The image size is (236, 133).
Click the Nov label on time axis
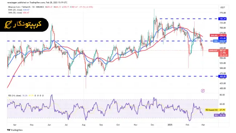(x=135, y=125)
